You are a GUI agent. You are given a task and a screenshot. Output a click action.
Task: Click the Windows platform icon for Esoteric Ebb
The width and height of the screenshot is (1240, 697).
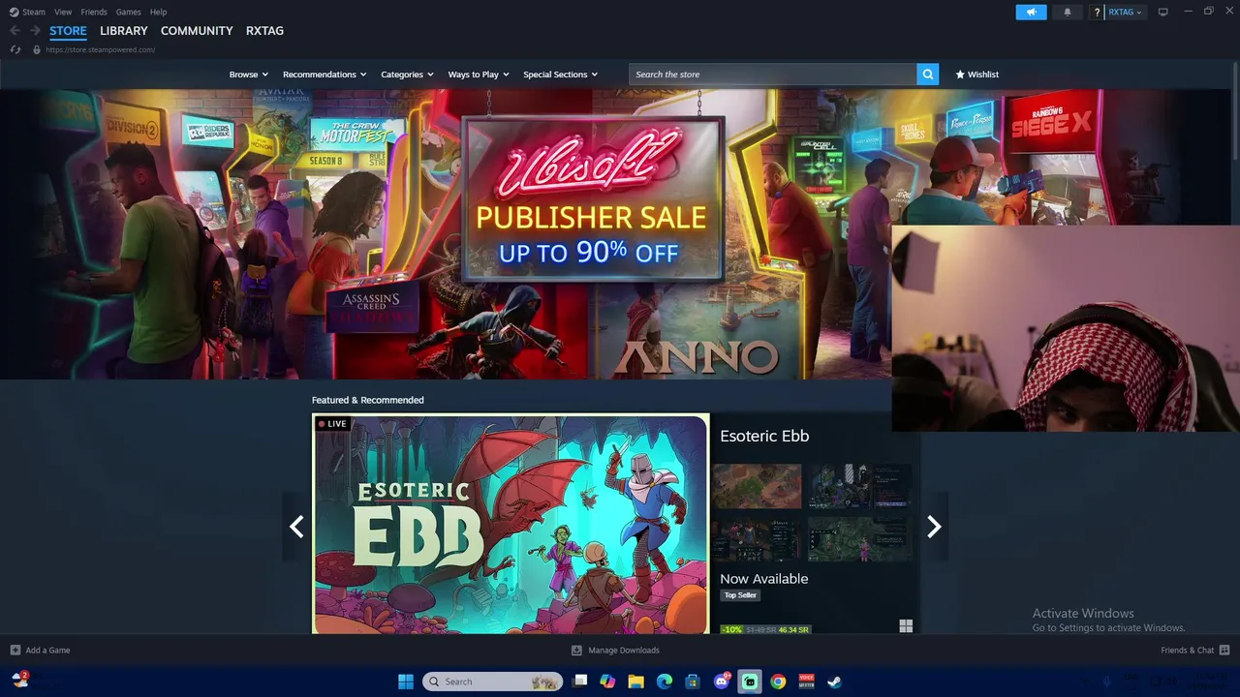pos(906,626)
